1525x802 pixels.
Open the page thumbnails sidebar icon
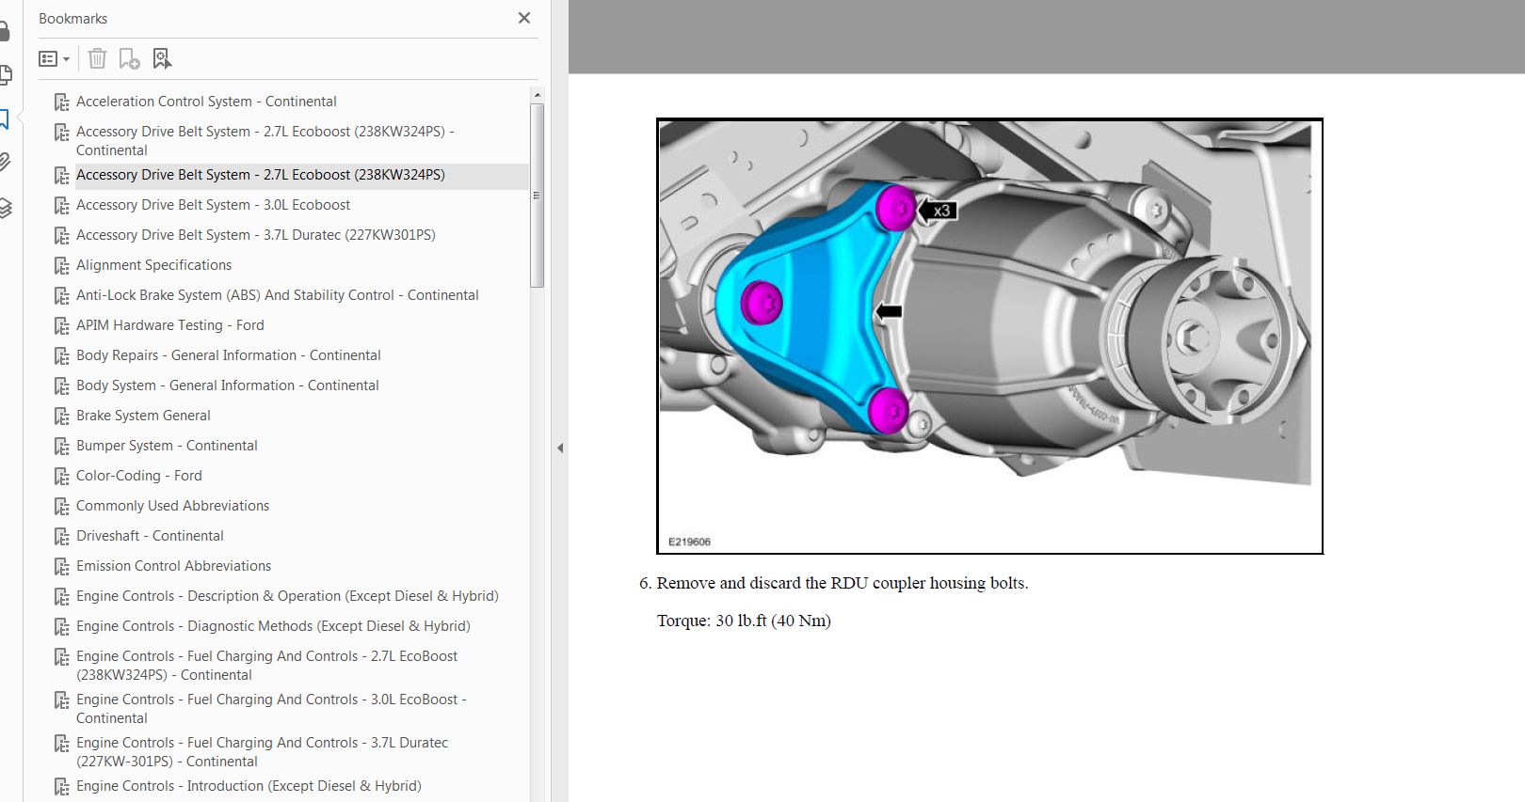[x=6, y=74]
